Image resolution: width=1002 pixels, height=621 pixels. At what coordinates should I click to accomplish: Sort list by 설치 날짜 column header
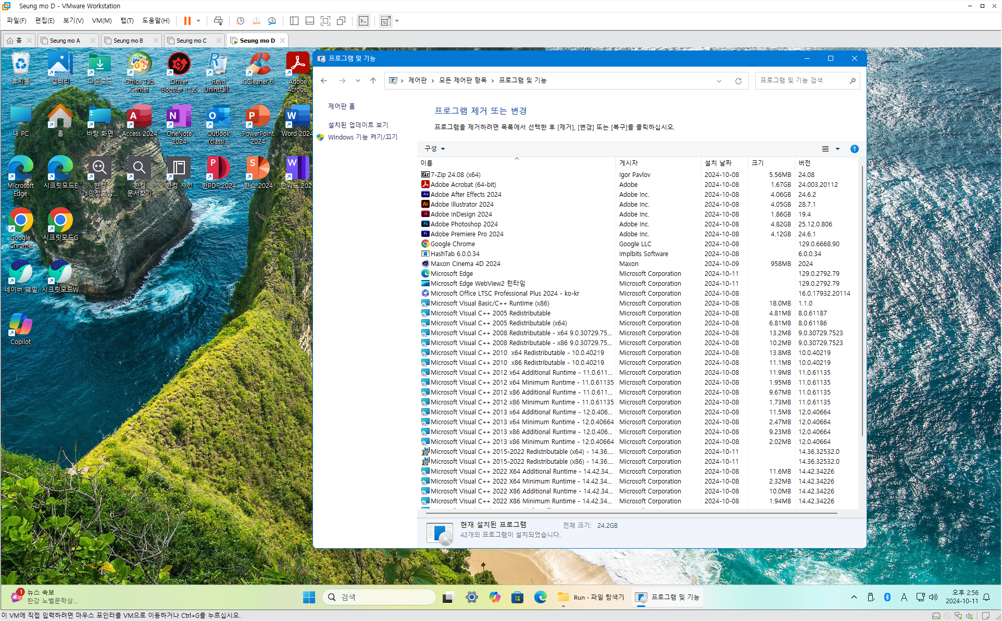(x=724, y=163)
